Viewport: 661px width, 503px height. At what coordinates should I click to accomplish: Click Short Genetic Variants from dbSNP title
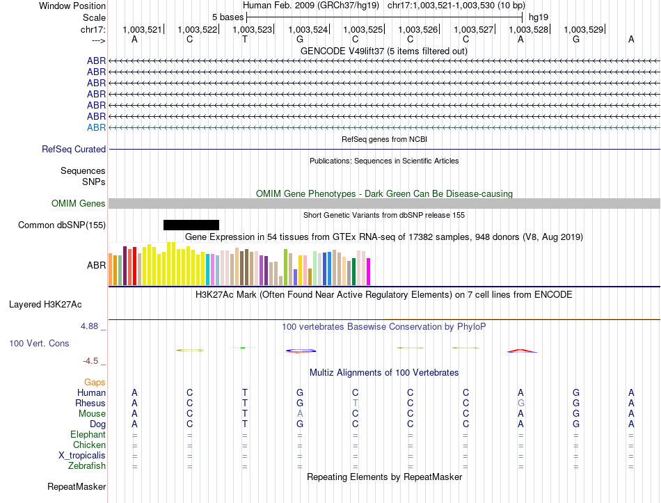(384, 215)
